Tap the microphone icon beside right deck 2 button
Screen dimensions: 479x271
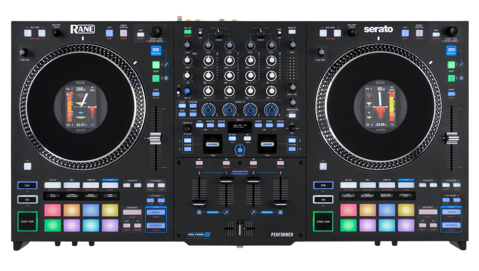point(461,65)
